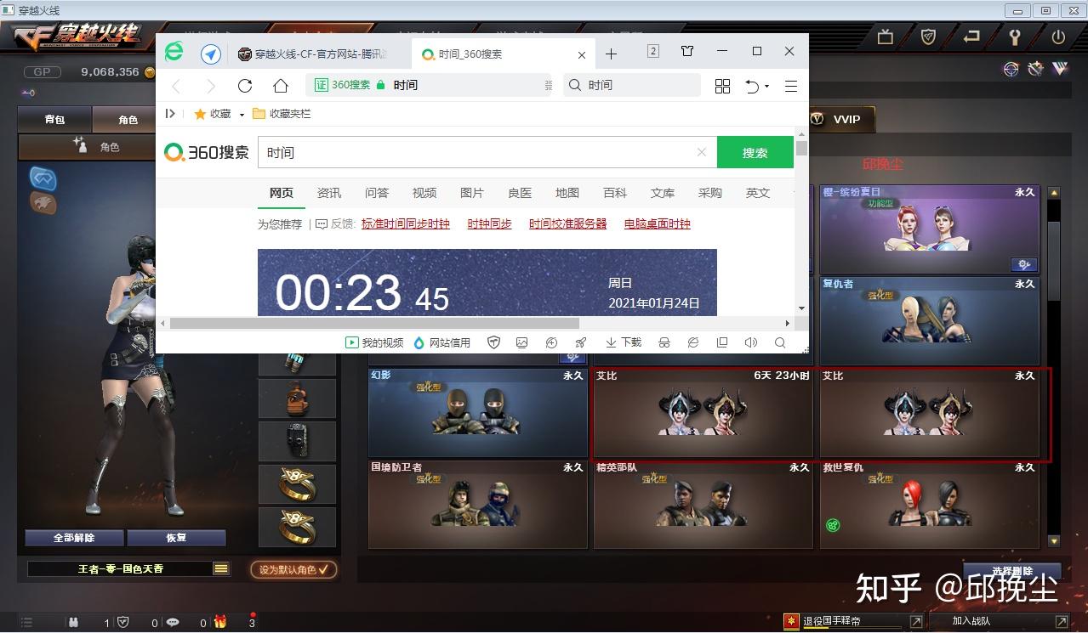The image size is (1088, 633).
Task: Click the picture icon in browser status bar
Action: pos(522,342)
